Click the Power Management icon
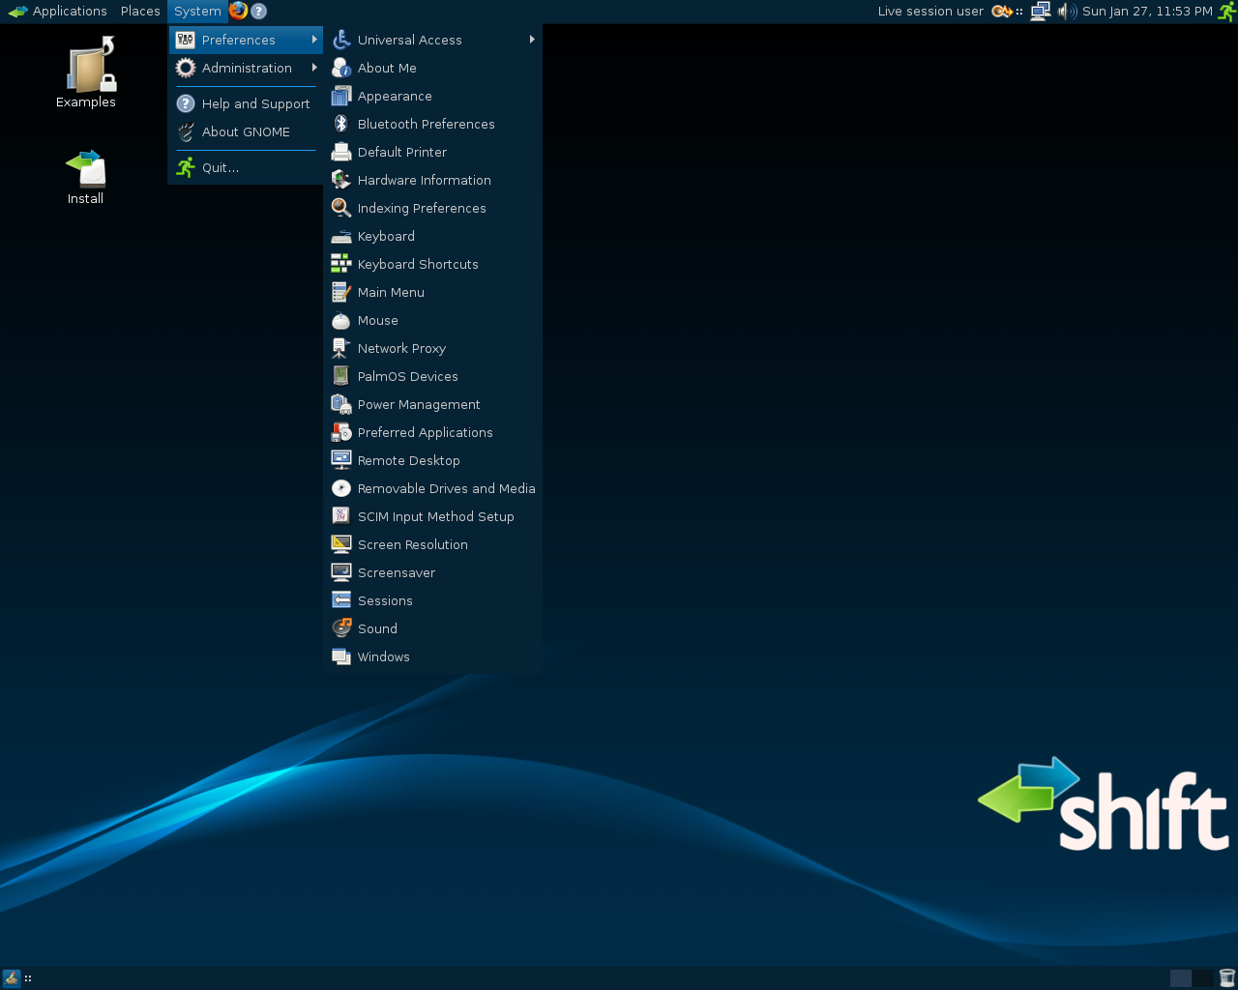This screenshot has width=1238, height=990. click(341, 404)
